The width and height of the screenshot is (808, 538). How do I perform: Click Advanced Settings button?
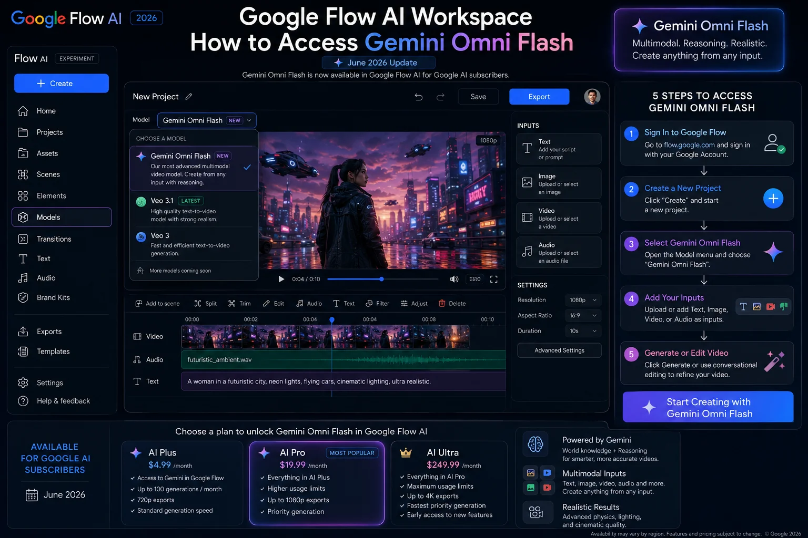tap(559, 350)
